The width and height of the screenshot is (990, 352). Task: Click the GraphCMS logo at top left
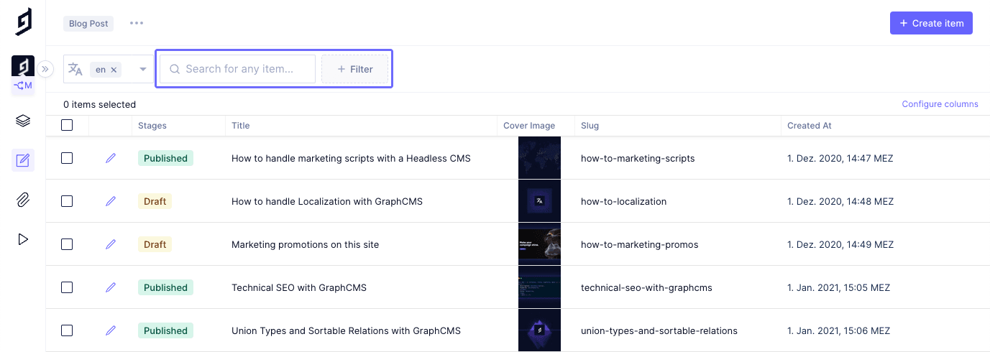click(x=24, y=22)
